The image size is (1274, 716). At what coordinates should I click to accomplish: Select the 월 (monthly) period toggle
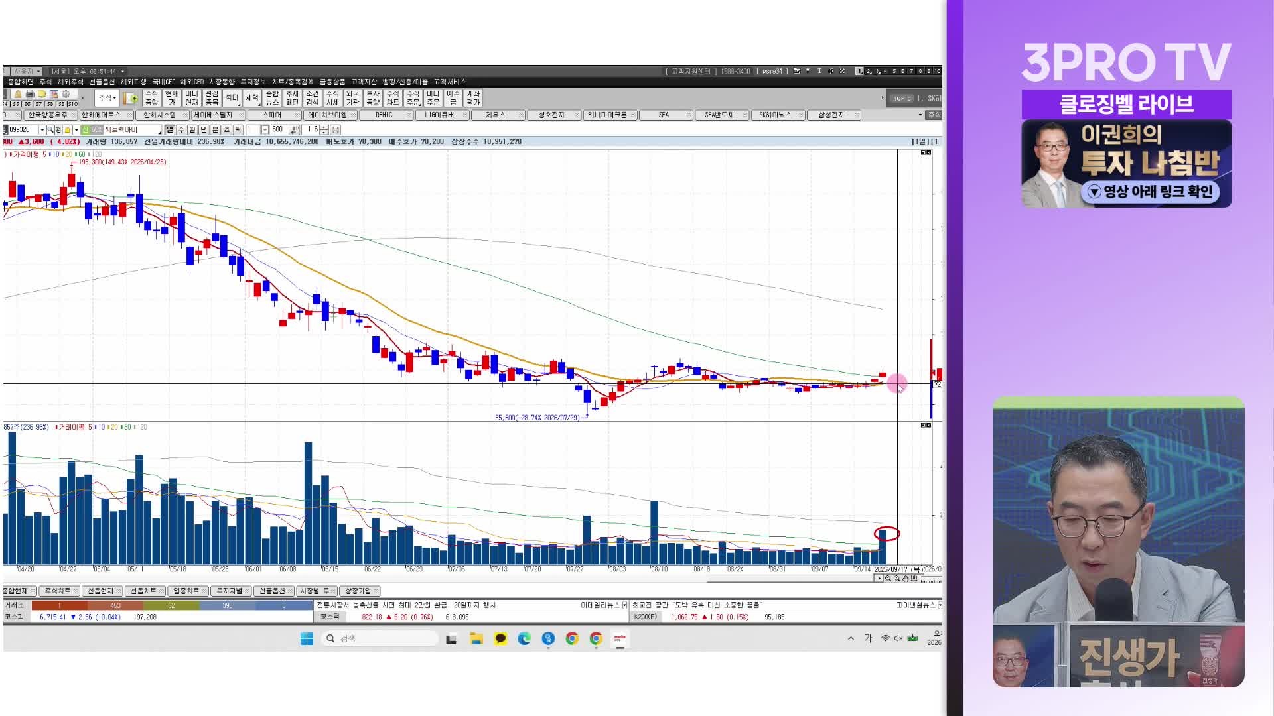192,129
